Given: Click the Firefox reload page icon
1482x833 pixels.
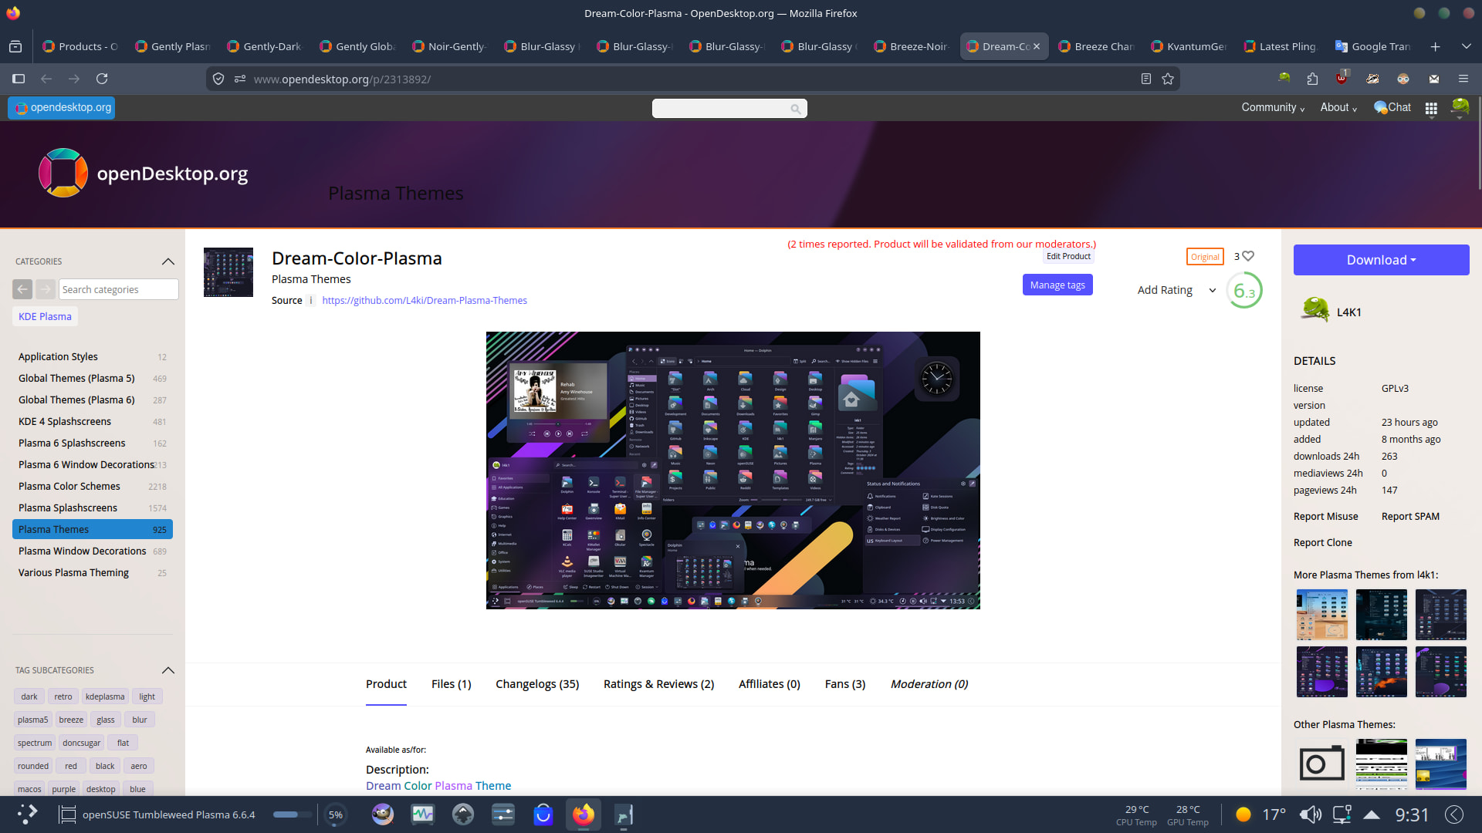Looking at the screenshot, I should (x=102, y=79).
